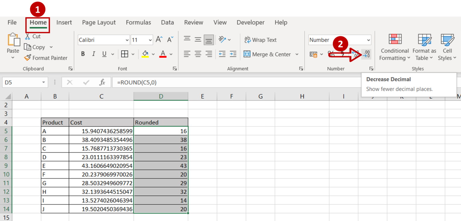The height and width of the screenshot is (221, 461).
Task: Expand the Font Size dropdown
Action: (x=150, y=40)
